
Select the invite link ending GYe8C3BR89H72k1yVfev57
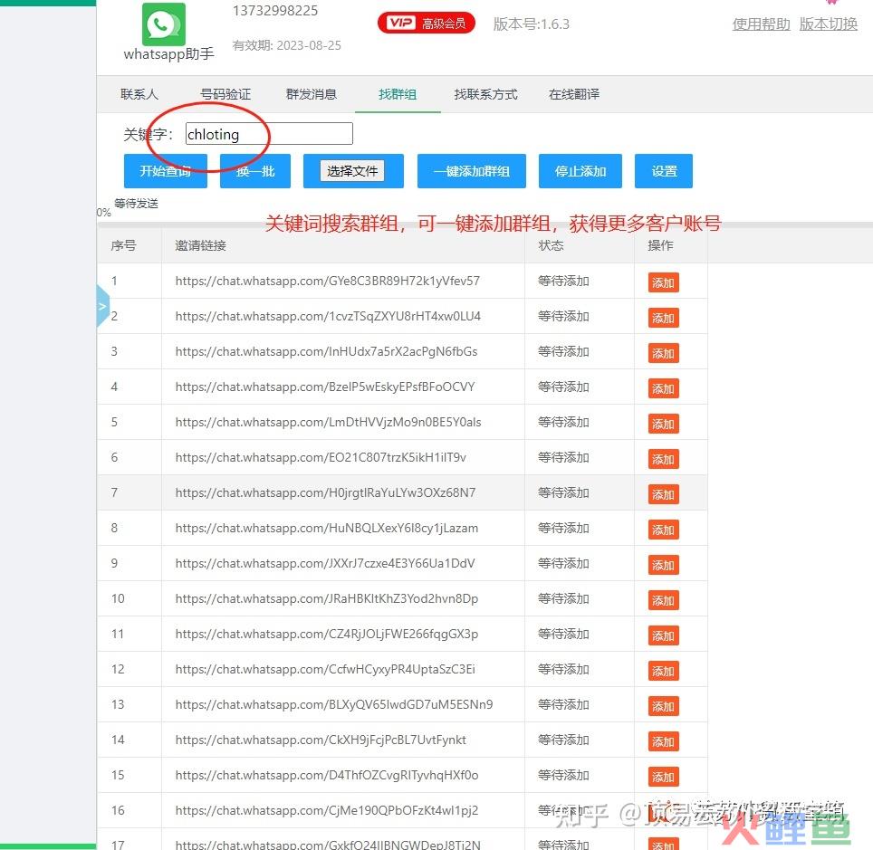[x=328, y=282]
